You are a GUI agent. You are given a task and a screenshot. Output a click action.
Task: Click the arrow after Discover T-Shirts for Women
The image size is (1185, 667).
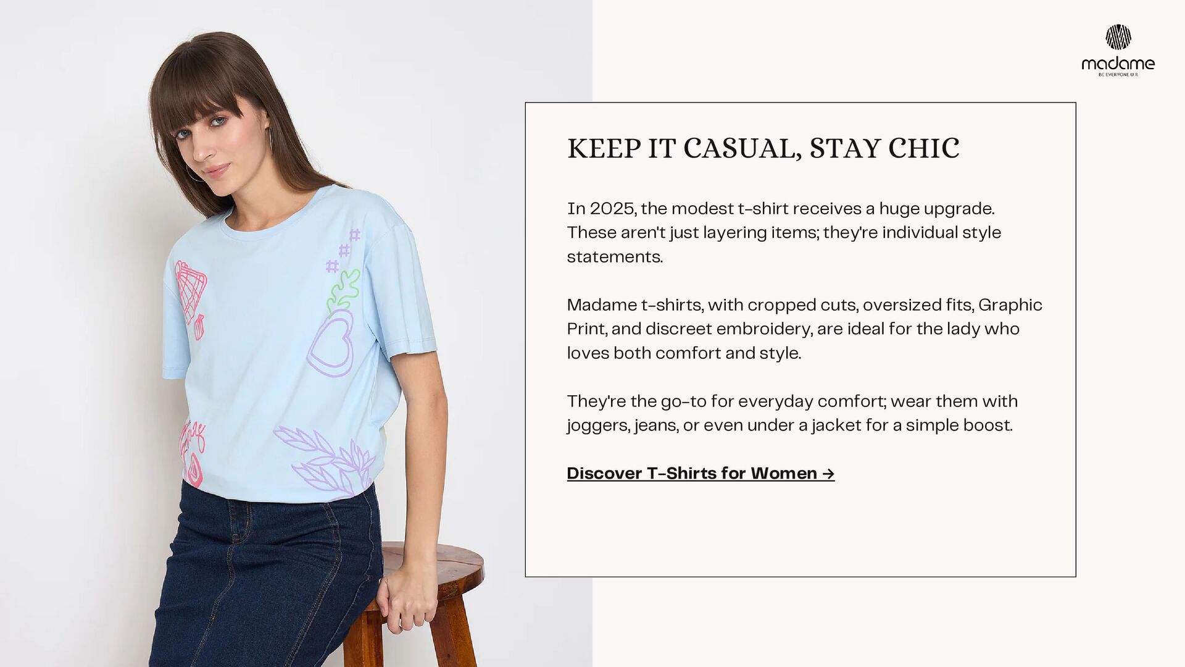[828, 474]
